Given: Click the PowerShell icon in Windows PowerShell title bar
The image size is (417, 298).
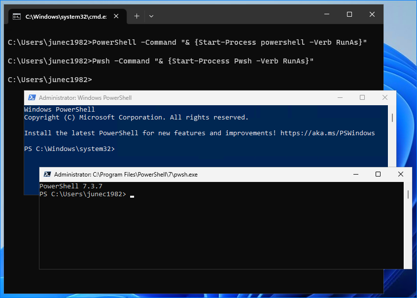Looking at the screenshot, I should (32, 97).
